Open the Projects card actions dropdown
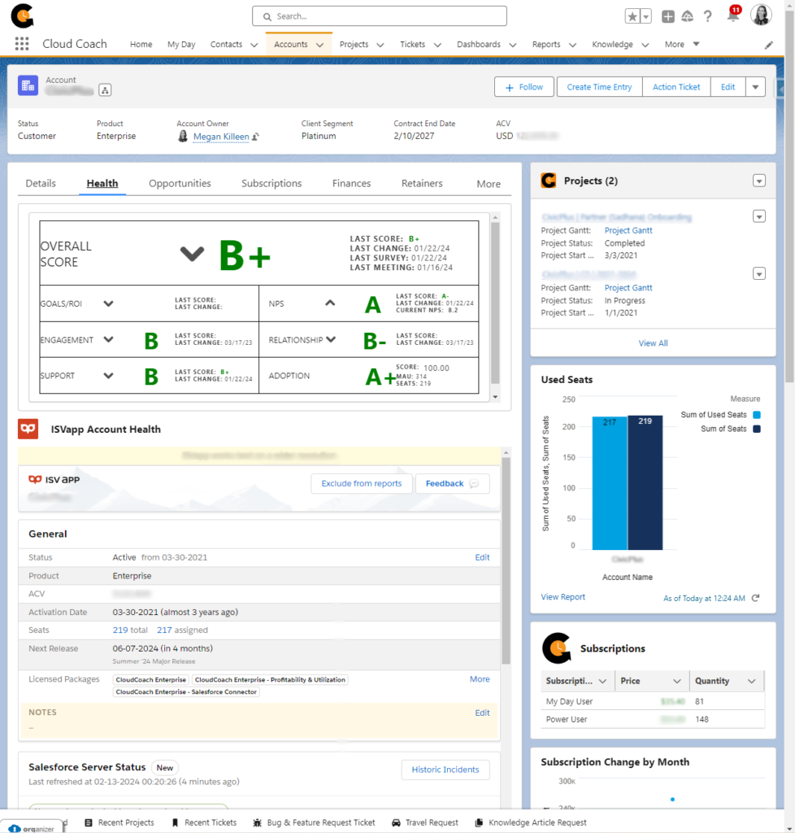The image size is (795, 833). point(759,181)
